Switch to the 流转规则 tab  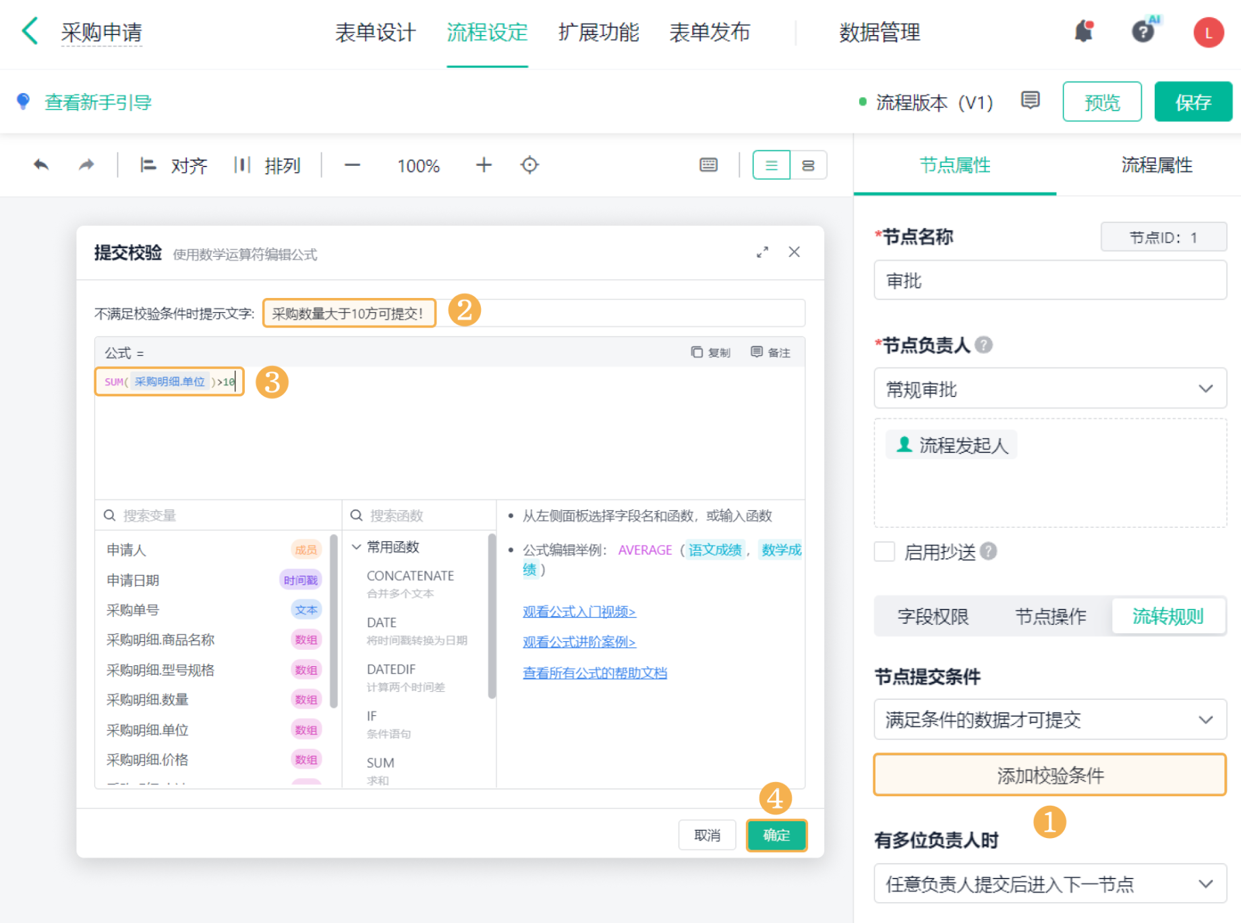(x=1167, y=616)
